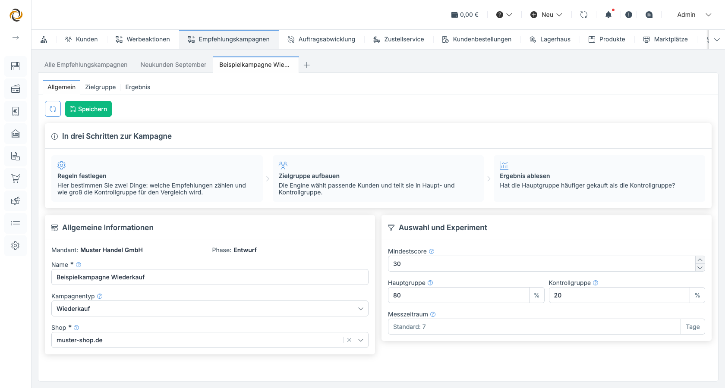The width and height of the screenshot is (725, 388).
Task: Click the Zielgruppe aufbauen step card
Action: (378, 178)
